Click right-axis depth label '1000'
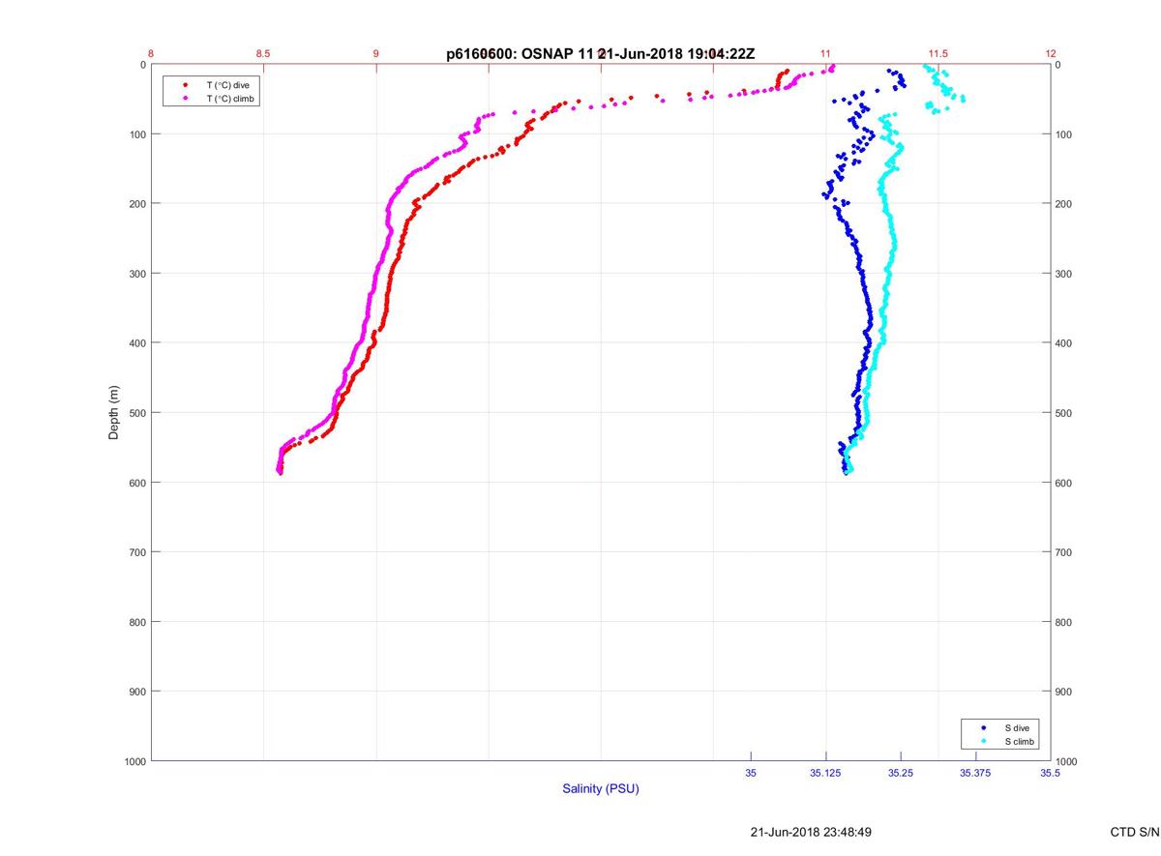The width and height of the screenshot is (1161, 856). (x=1068, y=761)
